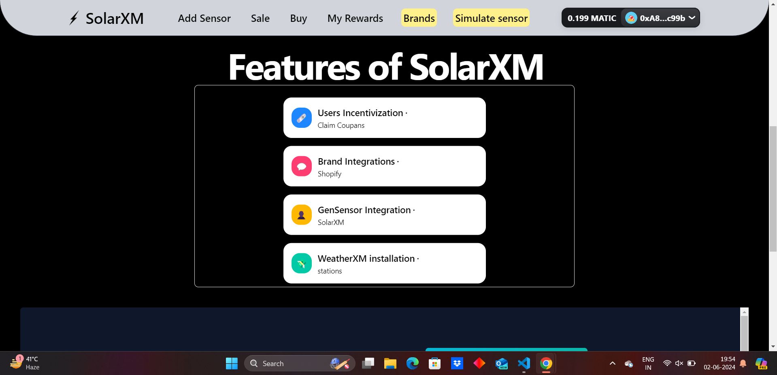Open the red diamond app in taskbar
The image size is (777, 375).
(x=479, y=363)
